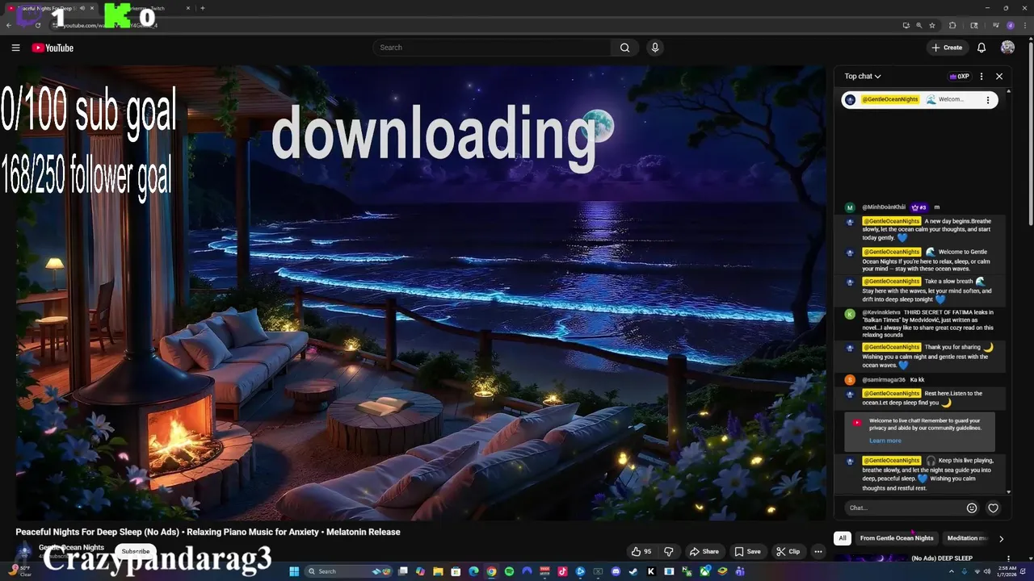Click the Windows taskbar search box

coord(347,571)
